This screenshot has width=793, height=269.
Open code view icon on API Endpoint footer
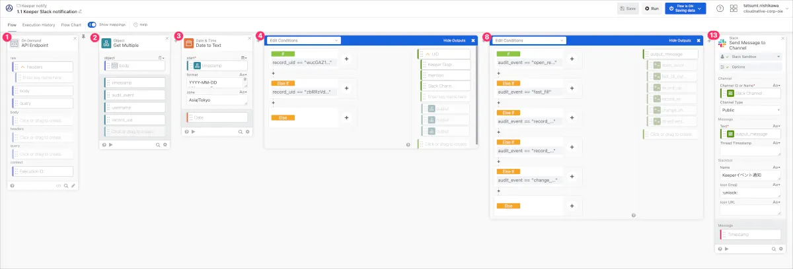59,186
